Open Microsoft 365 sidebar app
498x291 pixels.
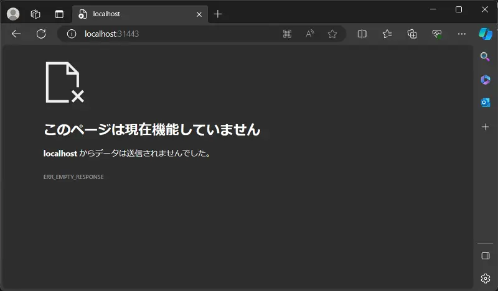coord(486,80)
